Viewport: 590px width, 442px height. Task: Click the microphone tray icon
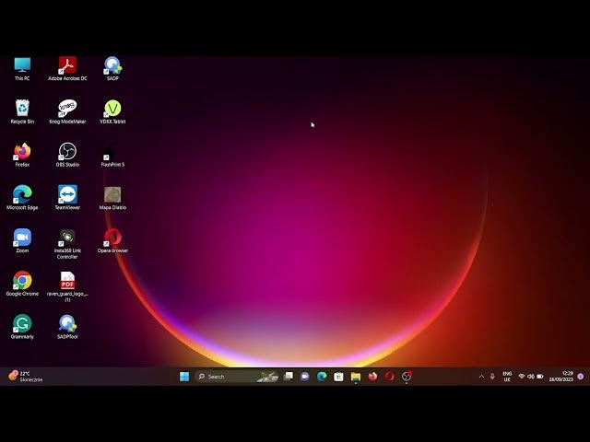[x=492, y=377]
